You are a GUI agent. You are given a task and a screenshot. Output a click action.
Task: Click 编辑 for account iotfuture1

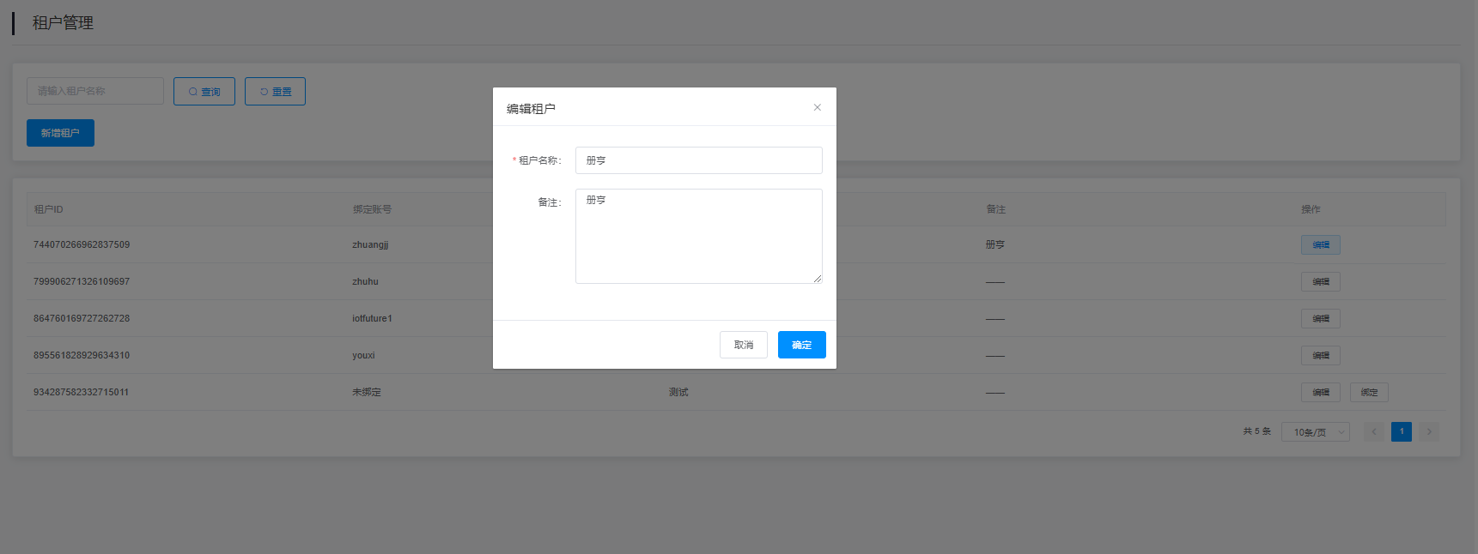point(1320,319)
